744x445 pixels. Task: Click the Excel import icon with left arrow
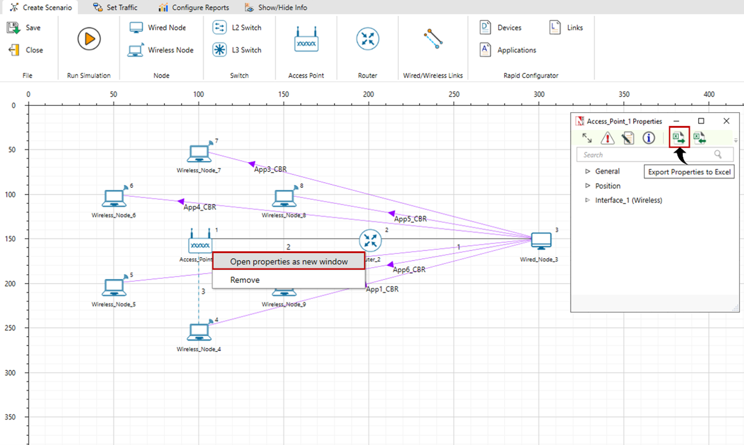[x=699, y=138]
